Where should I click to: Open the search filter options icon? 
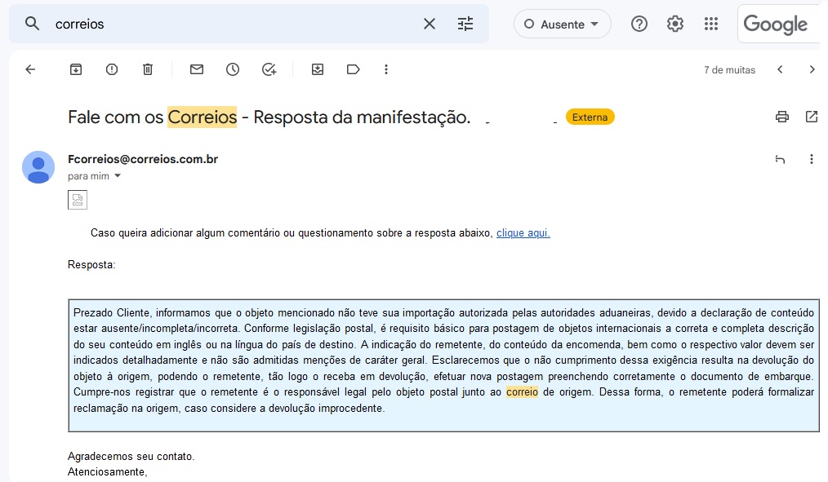point(465,24)
